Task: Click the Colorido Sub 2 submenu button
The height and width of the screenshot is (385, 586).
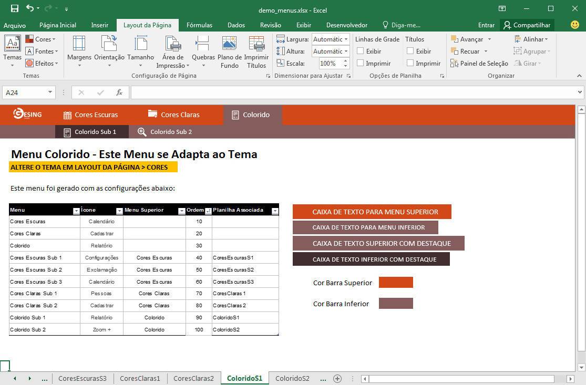Action: coord(165,132)
